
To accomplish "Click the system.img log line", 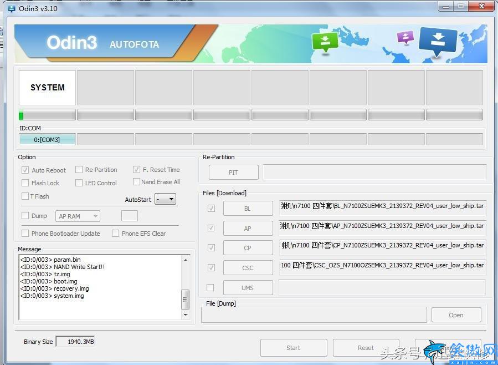I will click(52, 296).
